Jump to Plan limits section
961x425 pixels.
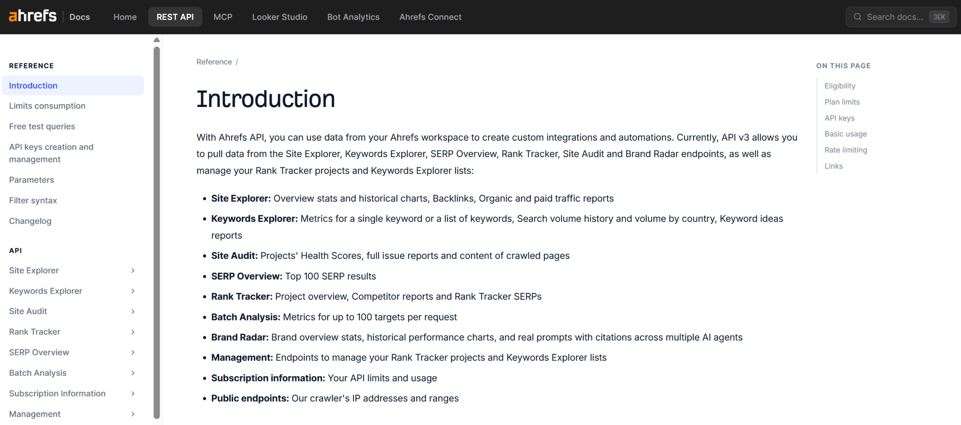(842, 102)
